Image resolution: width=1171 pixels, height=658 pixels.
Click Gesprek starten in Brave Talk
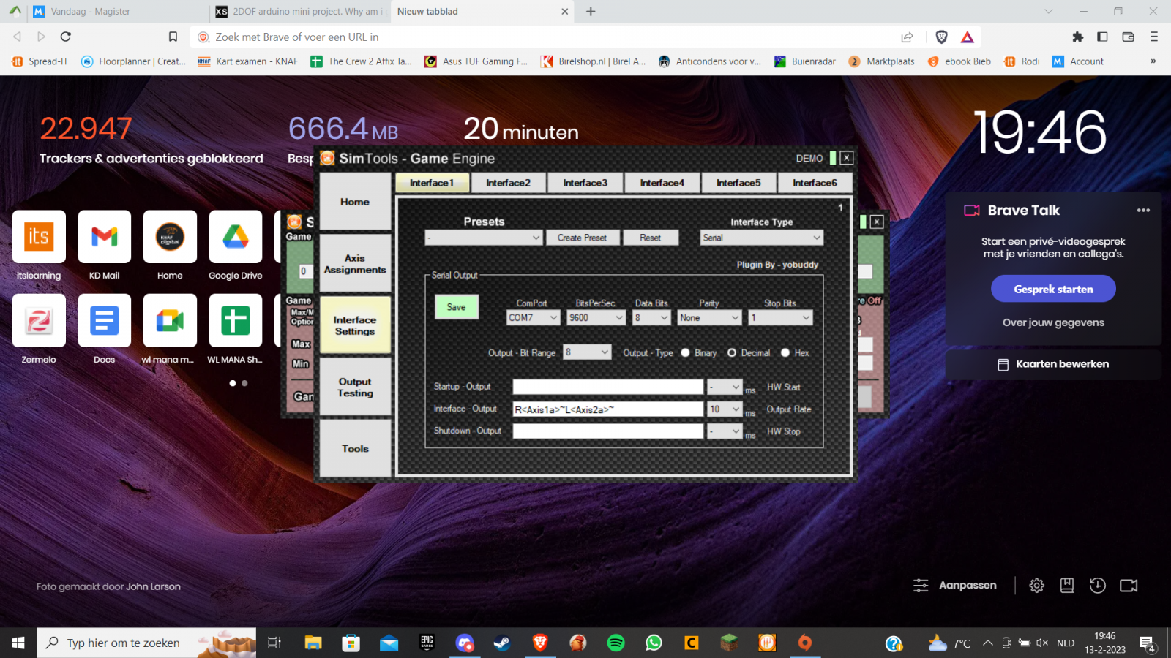point(1053,289)
